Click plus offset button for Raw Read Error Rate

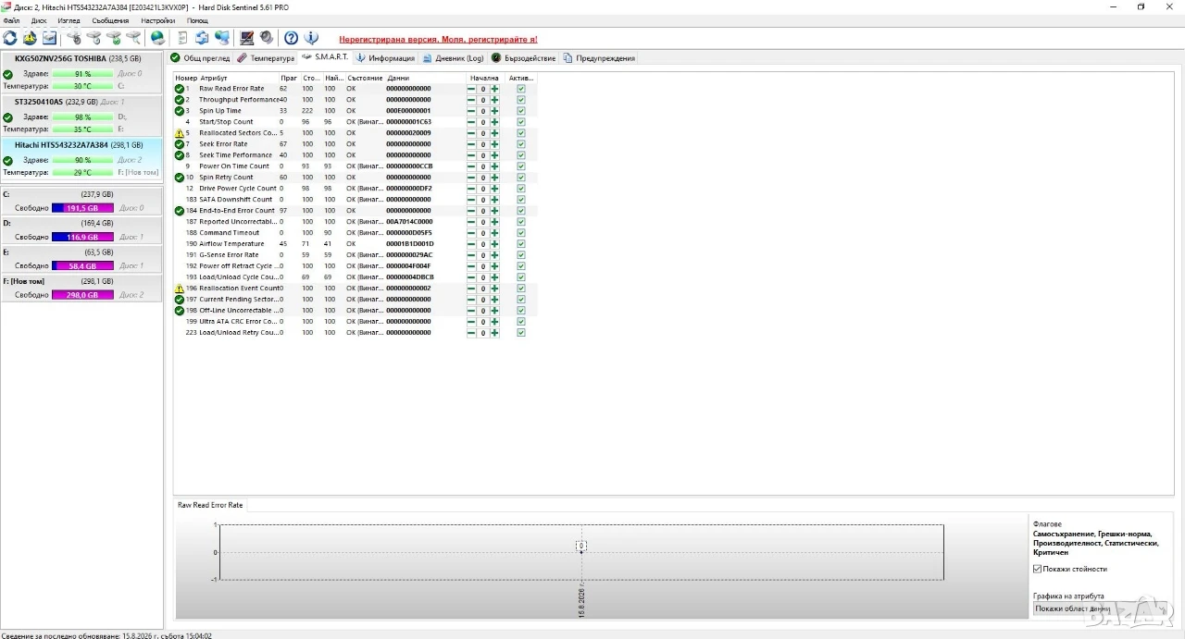[x=494, y=89]
